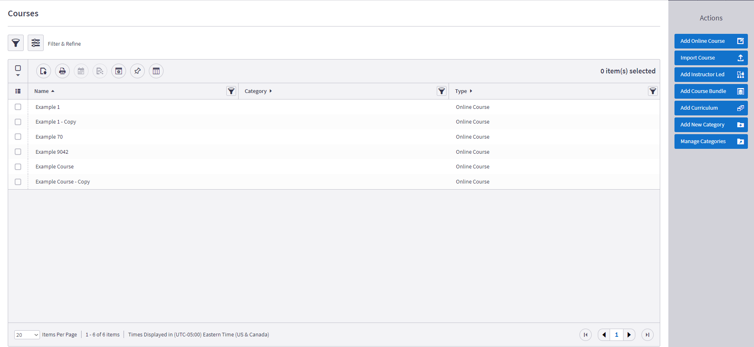The height and width of the screenshot is (347, 754).
Task: Click the print icon in toolbar
Action: 62,71
